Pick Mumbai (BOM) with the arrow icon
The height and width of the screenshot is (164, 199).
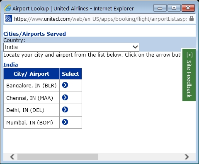65,122
